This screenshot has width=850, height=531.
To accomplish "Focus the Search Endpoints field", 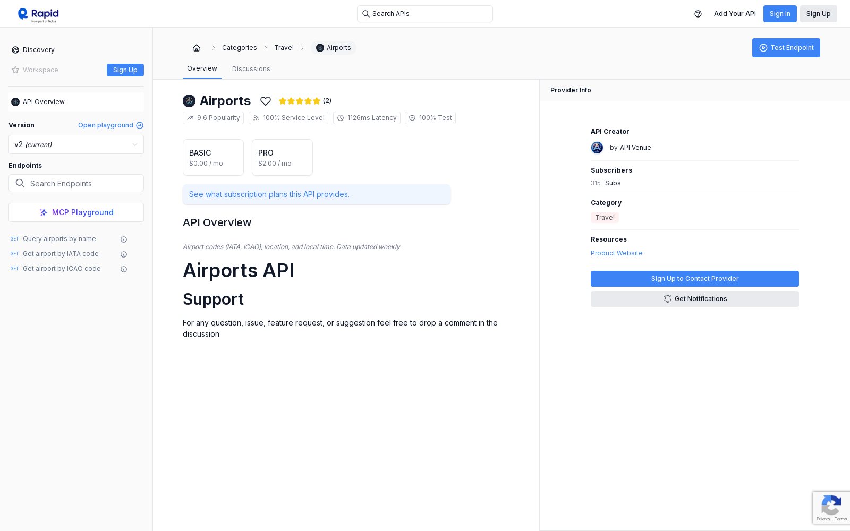I will click(x=76, y=183).
